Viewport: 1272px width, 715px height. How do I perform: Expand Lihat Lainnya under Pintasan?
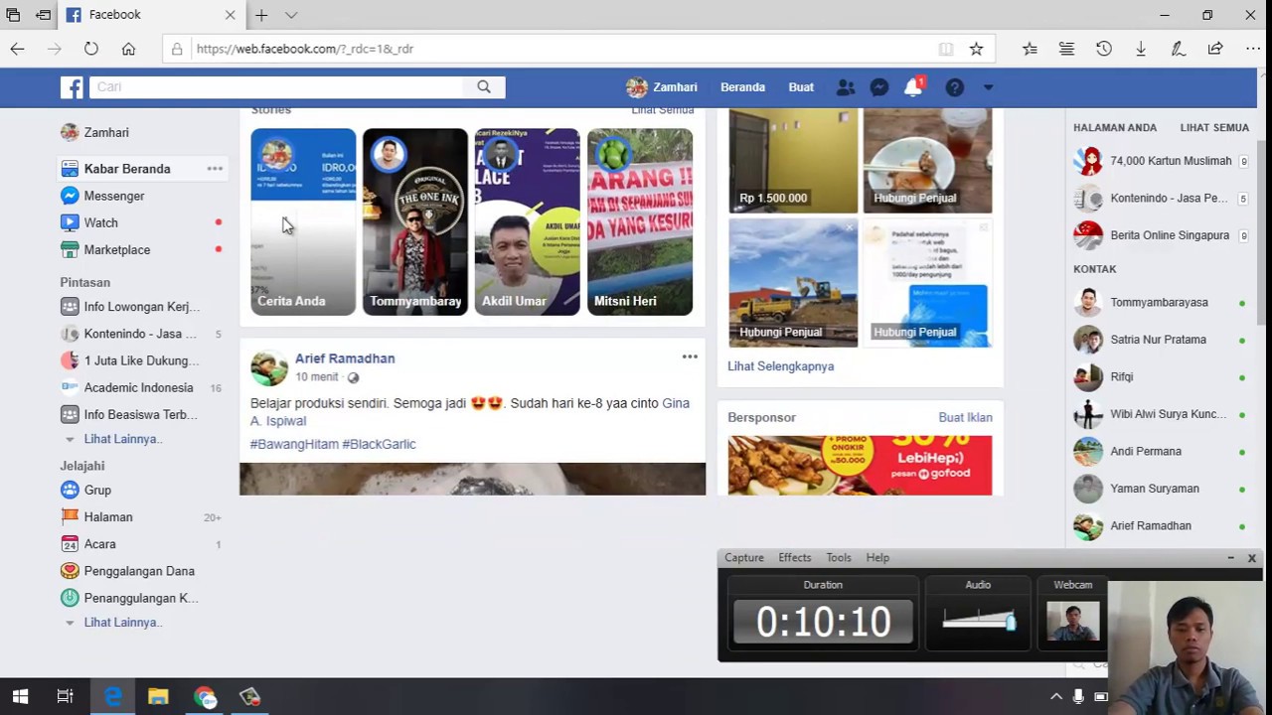click(121, 439)
